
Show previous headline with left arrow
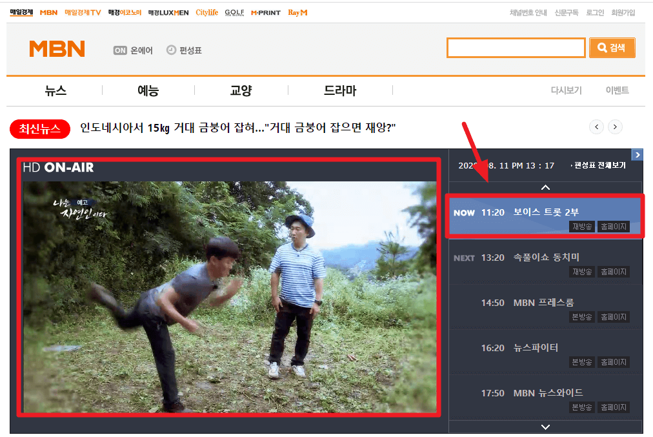[x=596, y=127]
